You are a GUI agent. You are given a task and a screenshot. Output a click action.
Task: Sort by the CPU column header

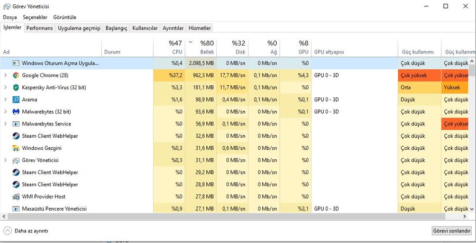coord(169,48)
